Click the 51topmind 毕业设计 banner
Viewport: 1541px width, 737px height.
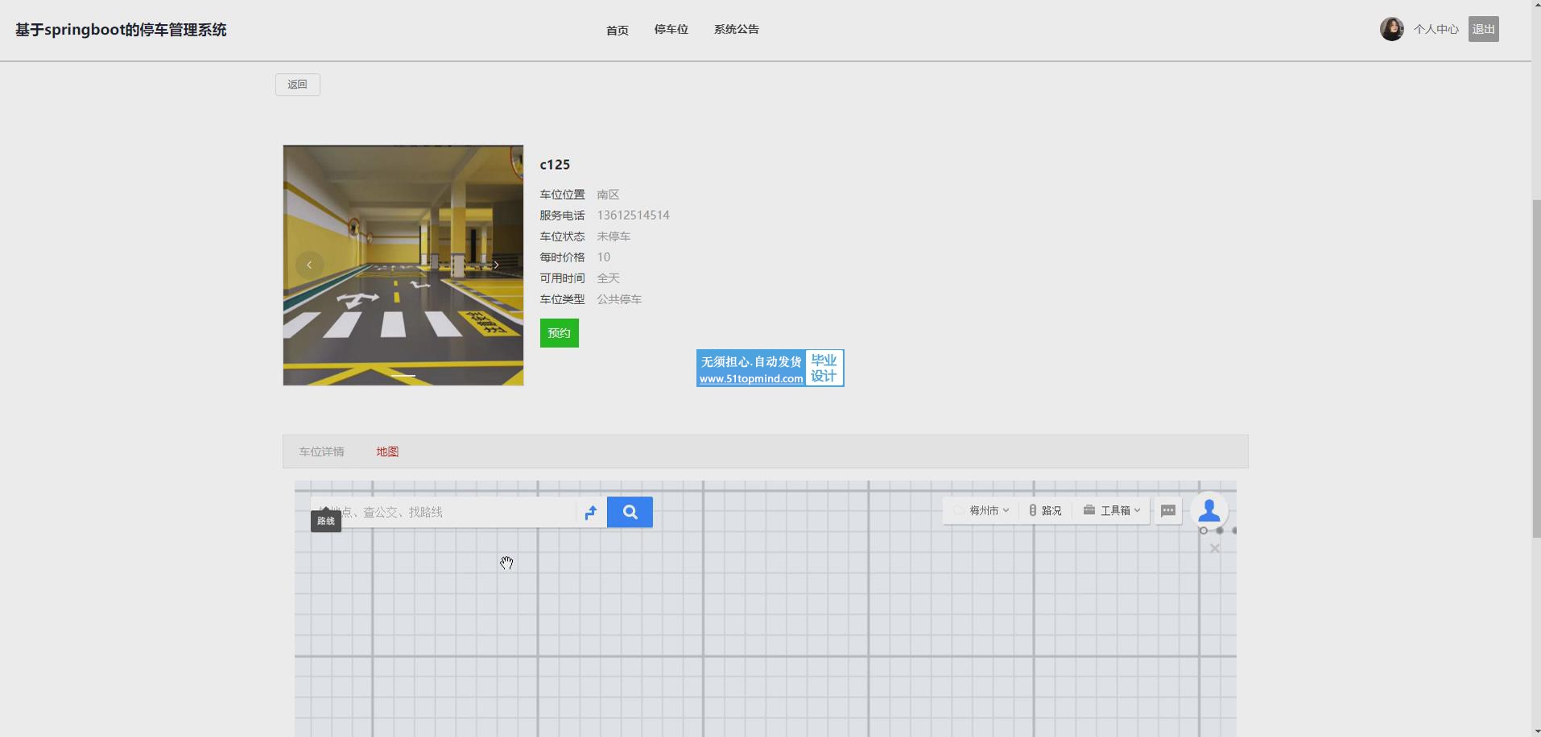pyautogui.click(x=770, y=368)
